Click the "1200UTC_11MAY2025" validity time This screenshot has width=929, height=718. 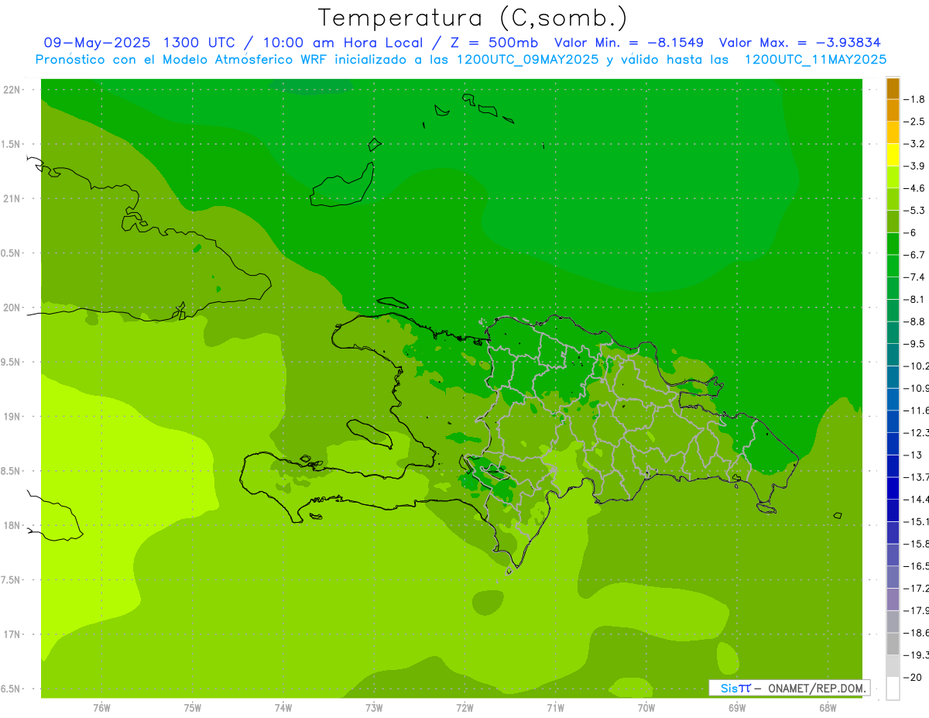point(816,60)
